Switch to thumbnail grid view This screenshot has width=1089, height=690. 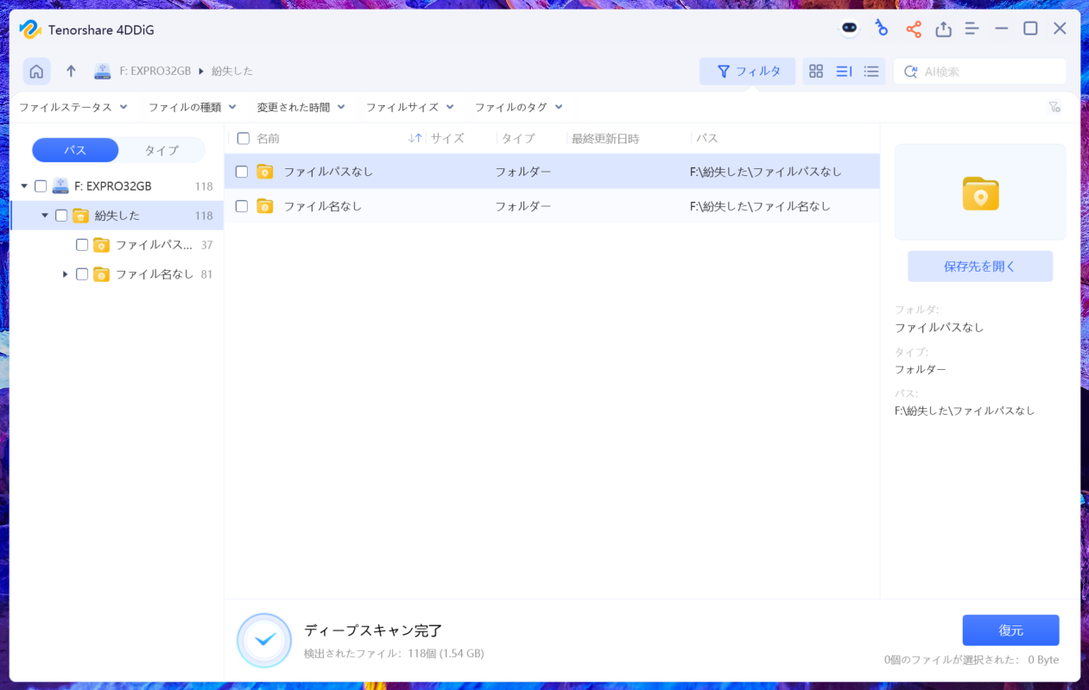816,72
